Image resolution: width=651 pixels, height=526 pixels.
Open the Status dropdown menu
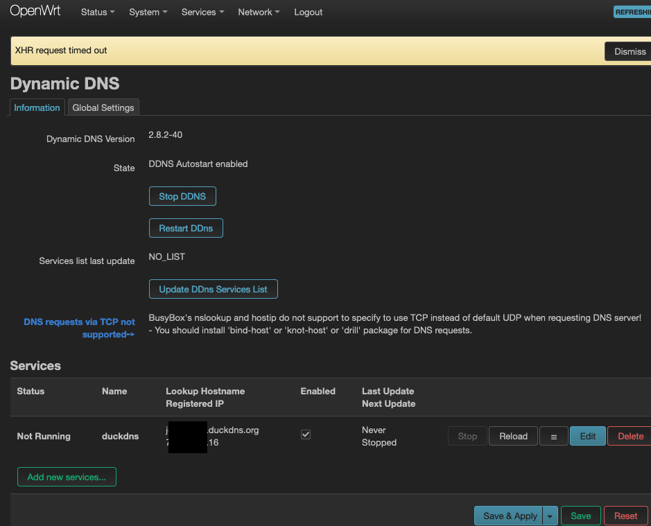coord(98,12)
